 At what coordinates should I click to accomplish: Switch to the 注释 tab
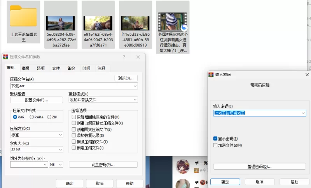coord(101,68)
